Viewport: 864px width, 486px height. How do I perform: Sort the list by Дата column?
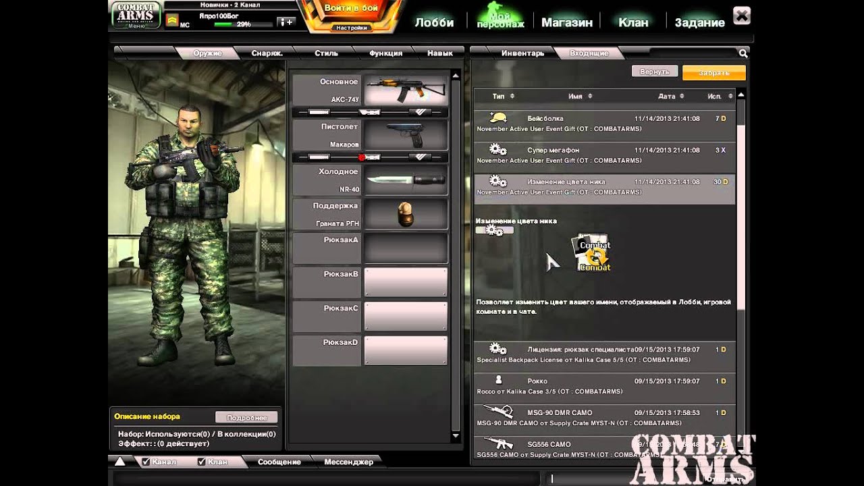671,97
